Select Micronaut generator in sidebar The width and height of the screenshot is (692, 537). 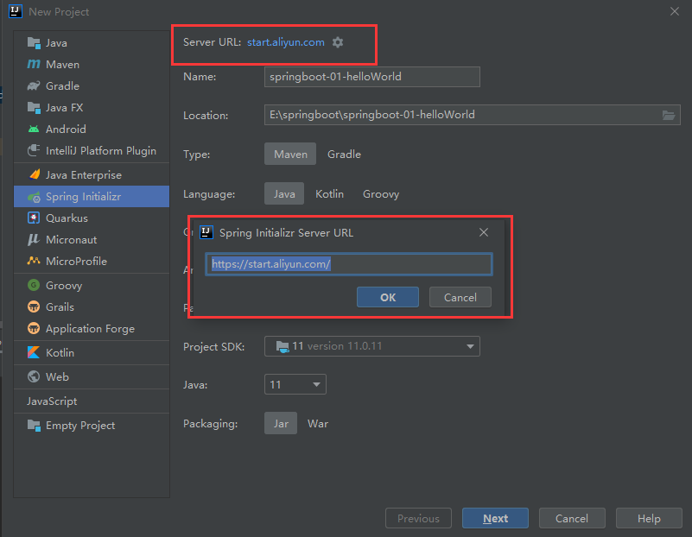92,239
